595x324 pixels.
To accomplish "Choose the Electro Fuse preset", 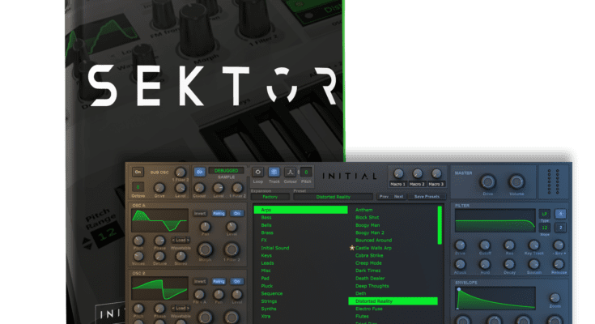I will point(368,309).
